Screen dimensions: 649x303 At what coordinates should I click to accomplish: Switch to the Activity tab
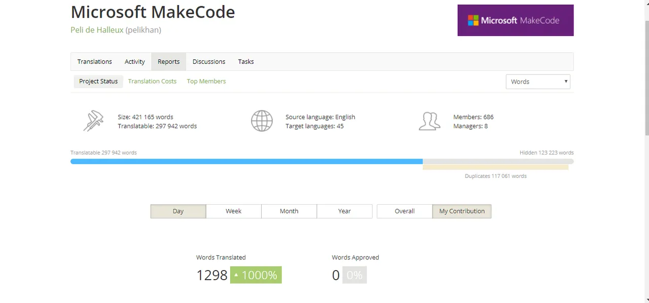pyautogui.click(x=135, y=61)
